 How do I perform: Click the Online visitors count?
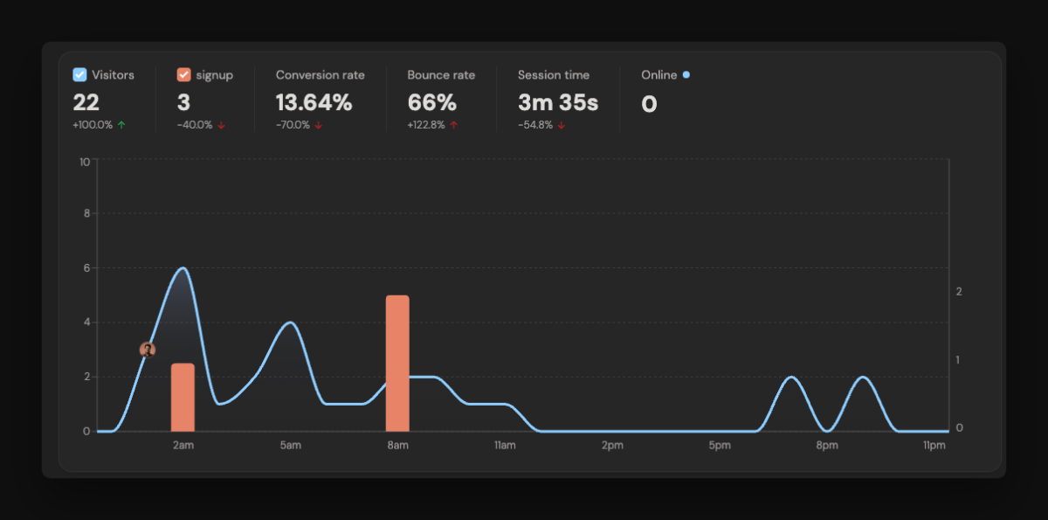[649, 105]
